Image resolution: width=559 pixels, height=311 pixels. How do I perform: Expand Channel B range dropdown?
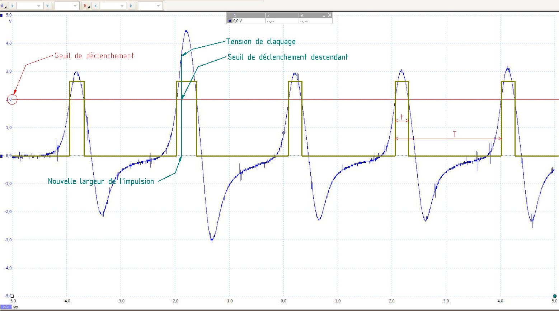pos(122,6)
